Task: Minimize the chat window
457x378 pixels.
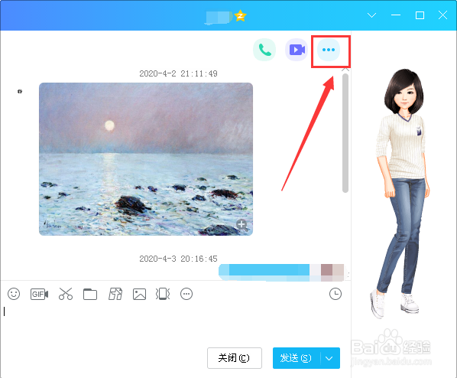Action: point(396,15)
